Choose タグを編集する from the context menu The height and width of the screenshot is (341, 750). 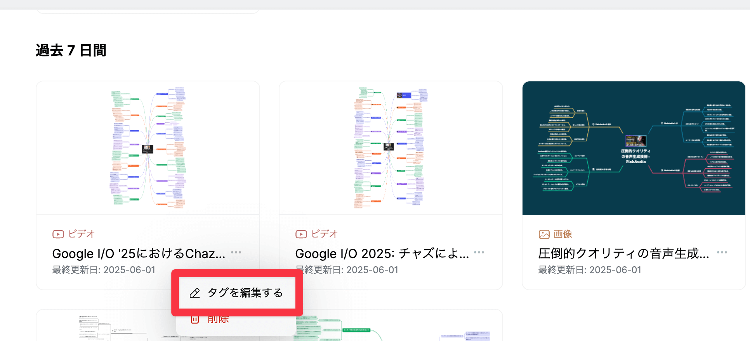[x=245, y=293]
